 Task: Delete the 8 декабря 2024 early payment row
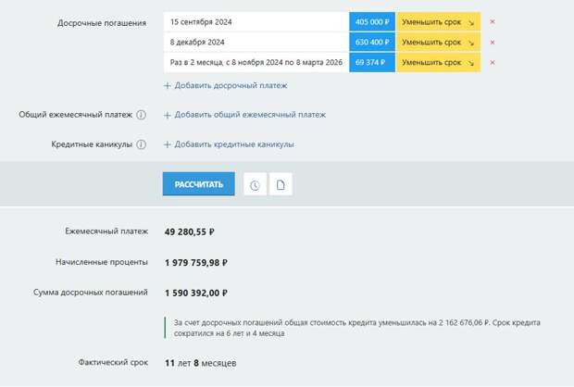(x=493, y=42)
